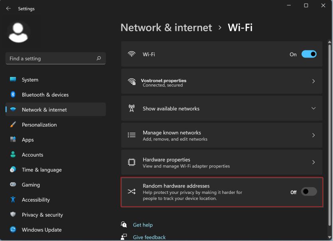
Task: Click the 'Connected, secured' status text
Action: click(163, 85)
